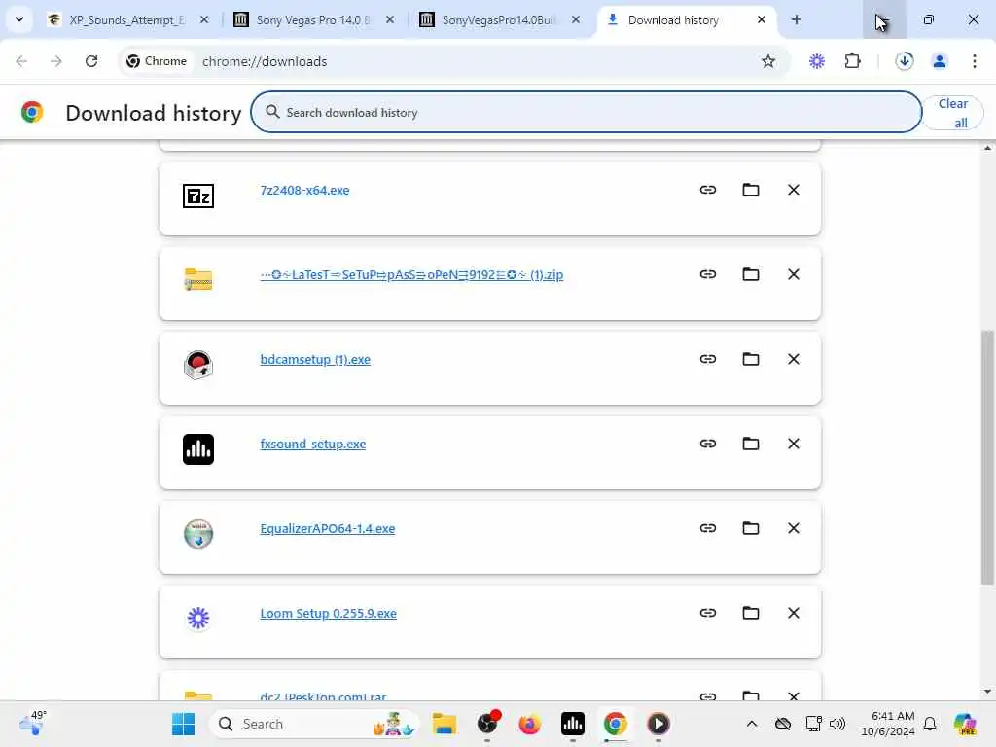This screenshot has height=747, width=996.
Task: Close the XP_Sounds_Attempt tab
Action: [204, 19]
